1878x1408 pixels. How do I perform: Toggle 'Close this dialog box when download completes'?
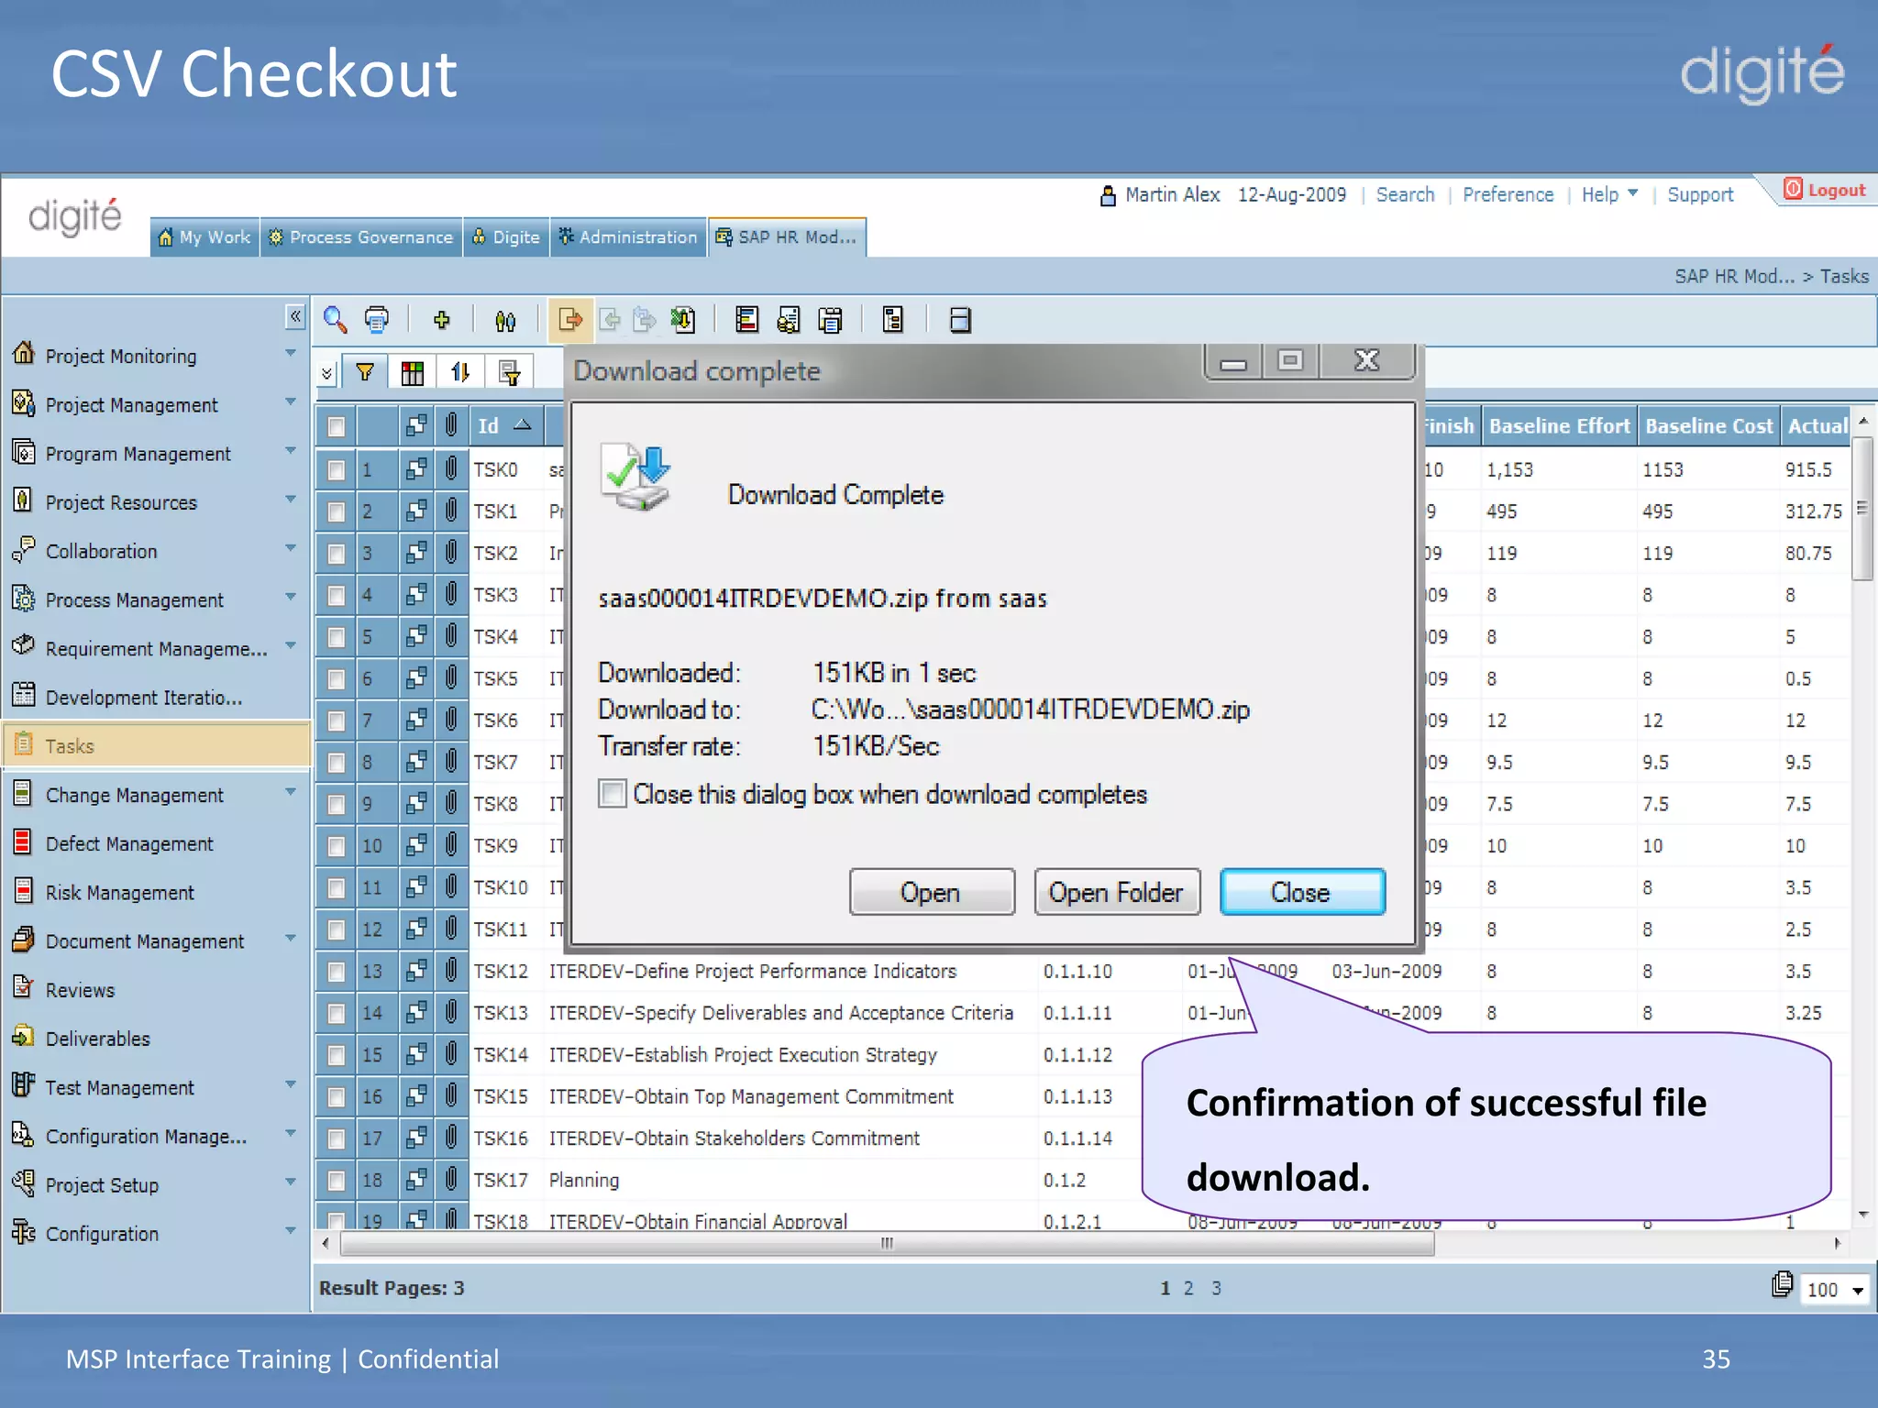613,793
